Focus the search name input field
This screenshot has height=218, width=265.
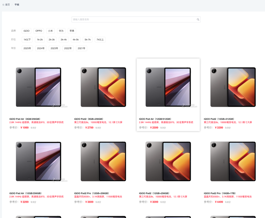click(x=136, y=20)
